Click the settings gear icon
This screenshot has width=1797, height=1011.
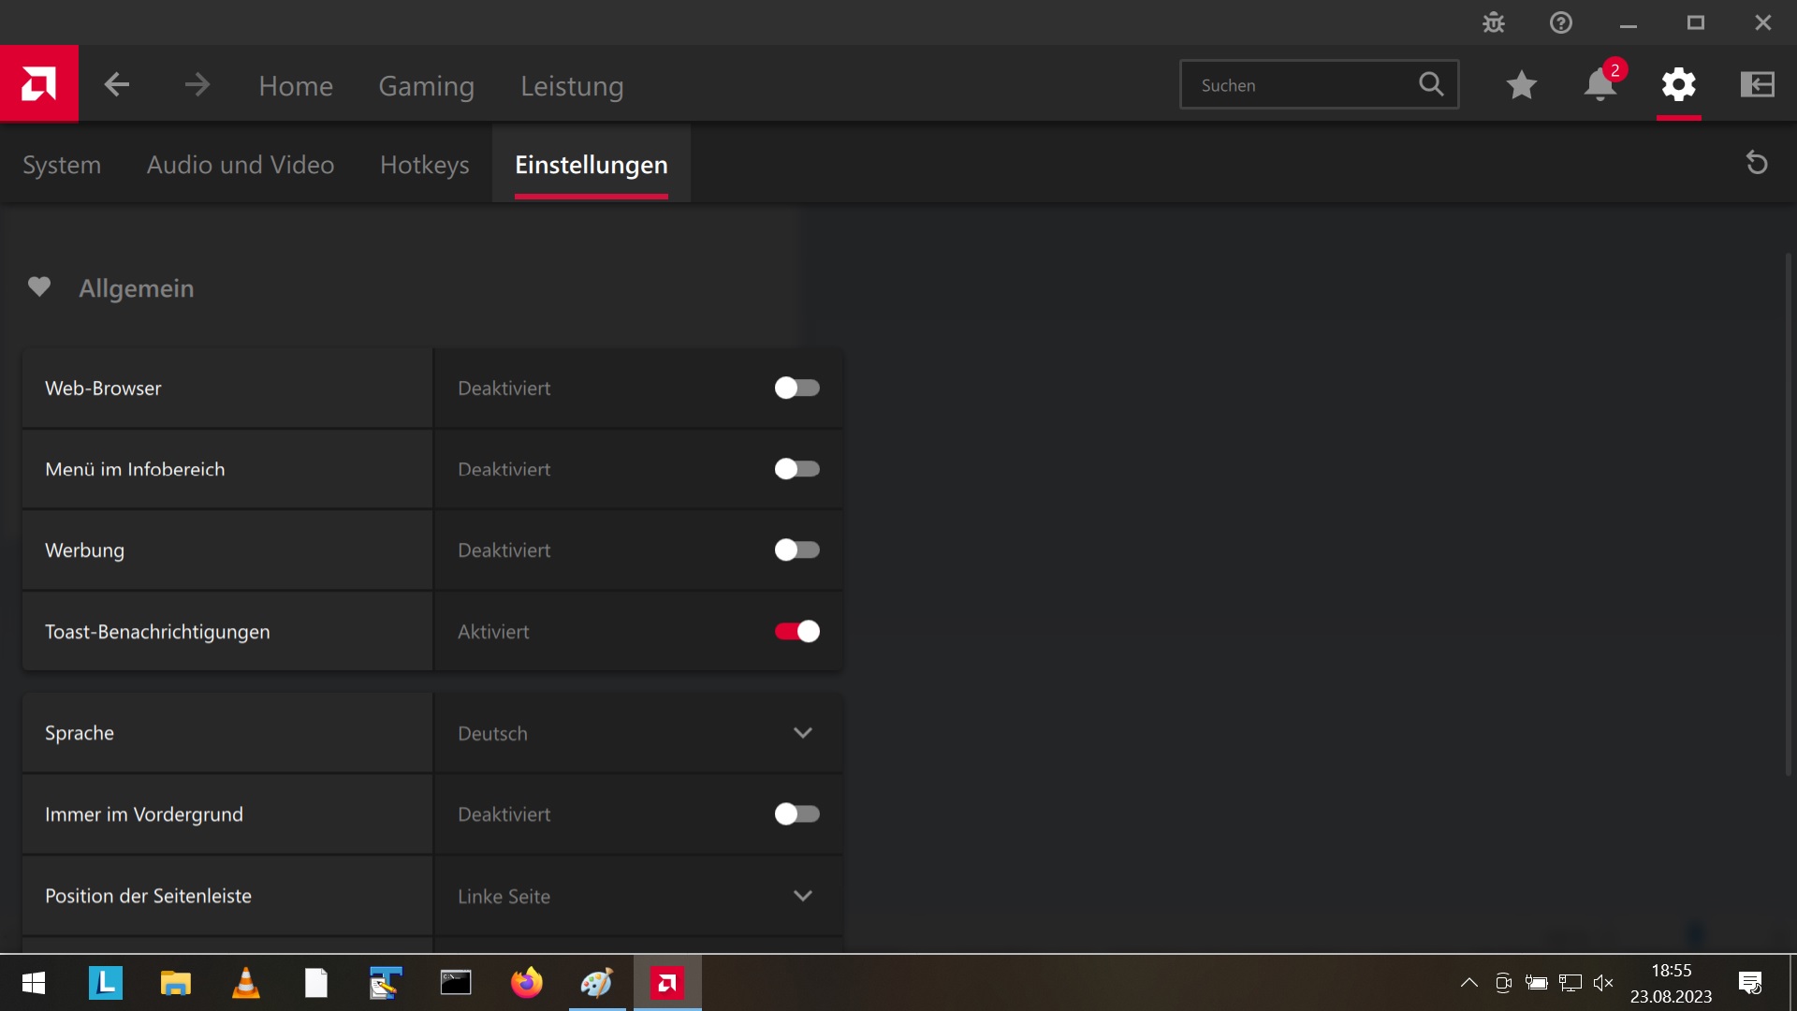click(1678, 85)
